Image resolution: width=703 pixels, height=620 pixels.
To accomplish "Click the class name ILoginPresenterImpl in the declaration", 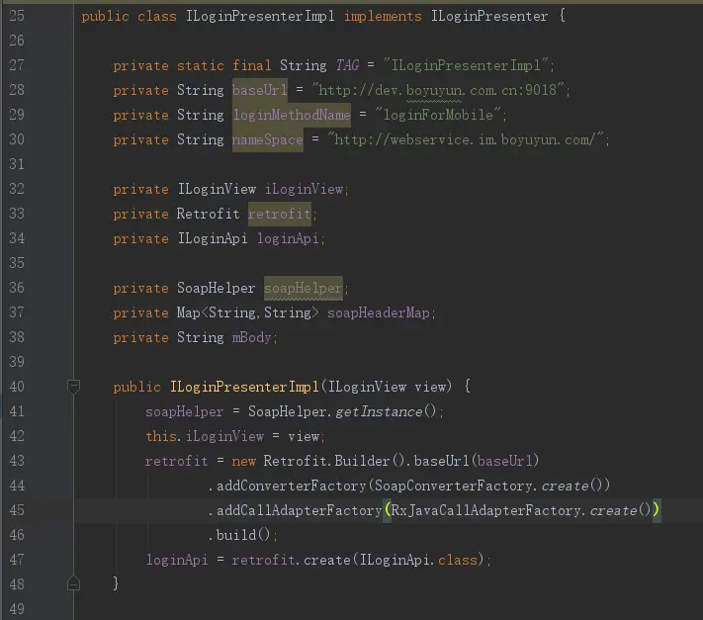I will (260, 17).
